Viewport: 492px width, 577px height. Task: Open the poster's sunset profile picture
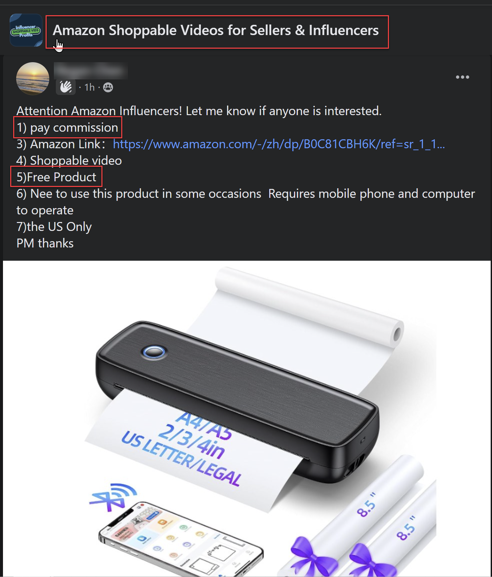click(33, 79)
